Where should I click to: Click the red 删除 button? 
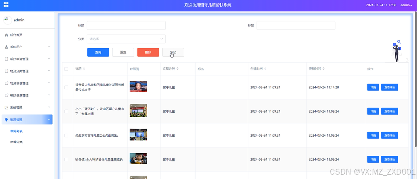tap(148, 52)
